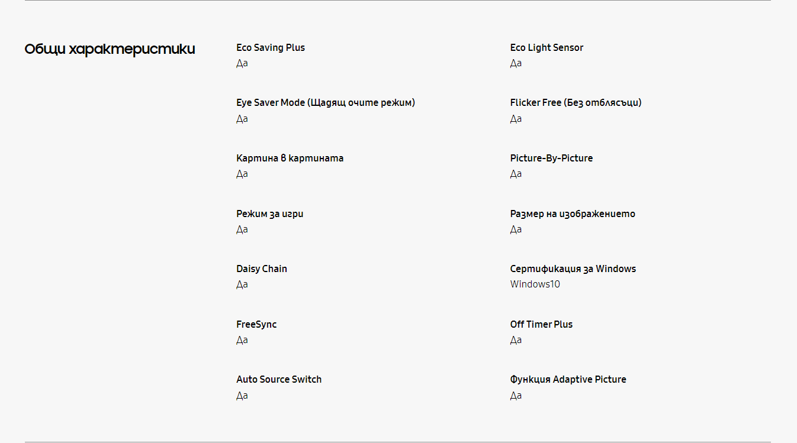The image size is (797, 443).
Task: Select the Daisy Chain spec label
Action: tap(262, 269)
